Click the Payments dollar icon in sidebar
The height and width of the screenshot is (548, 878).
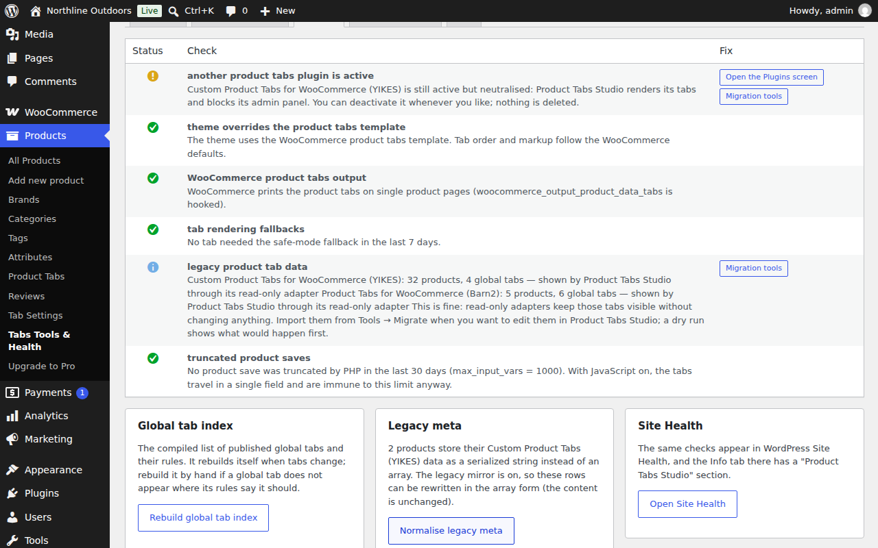pos(12,393)
